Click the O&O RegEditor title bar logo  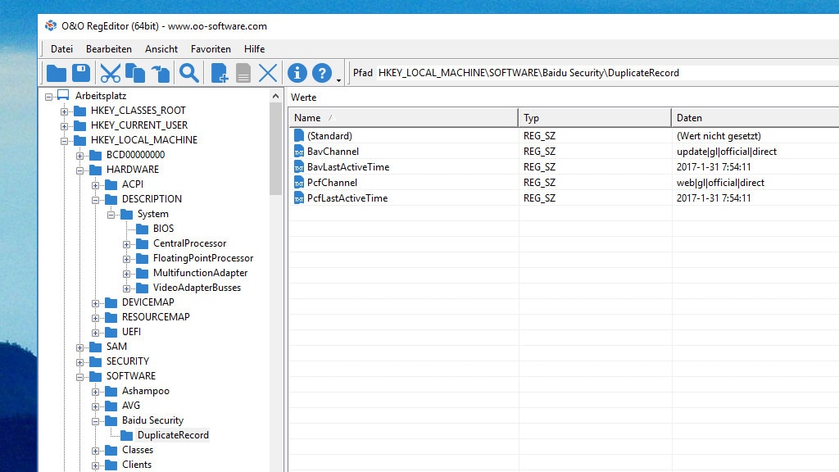[x=51, y=25]
